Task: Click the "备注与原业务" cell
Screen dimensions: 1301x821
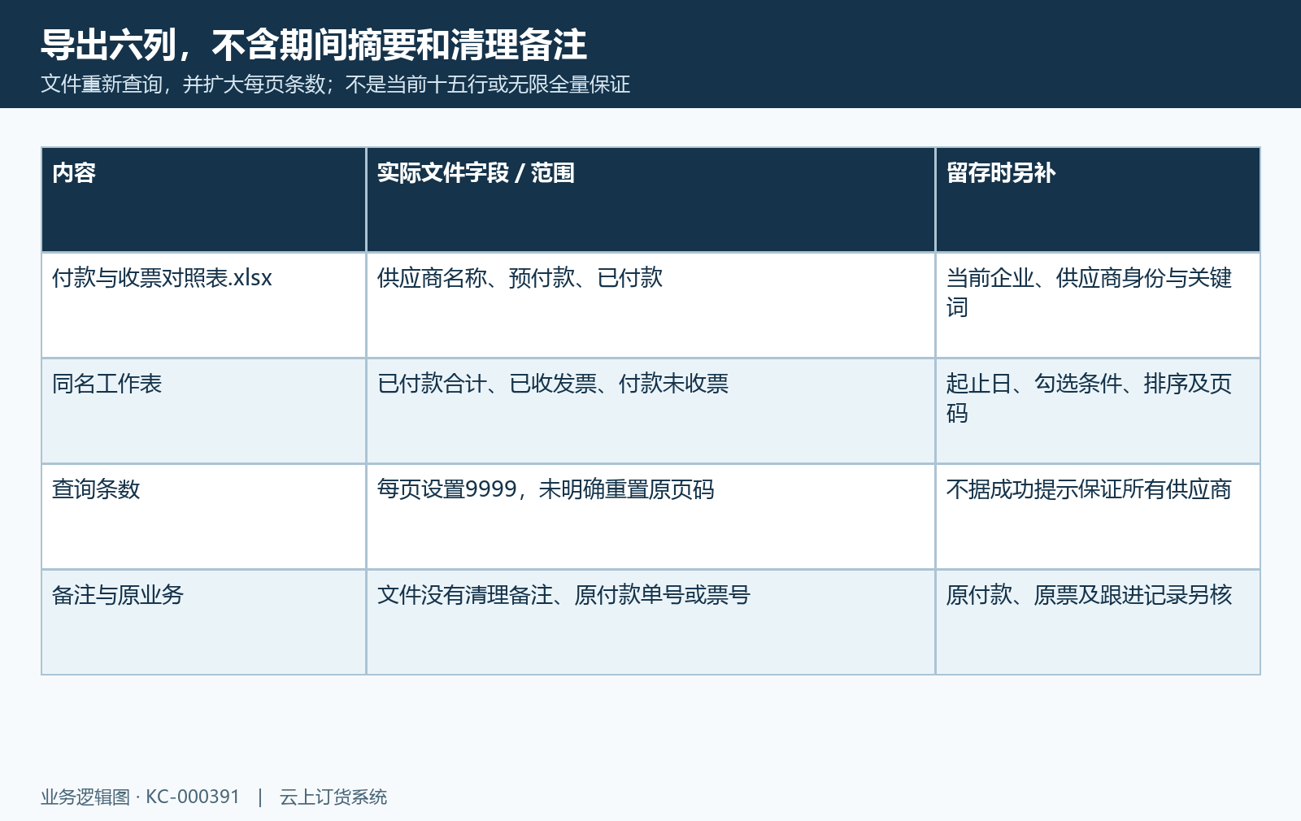Action: (203, 623)
